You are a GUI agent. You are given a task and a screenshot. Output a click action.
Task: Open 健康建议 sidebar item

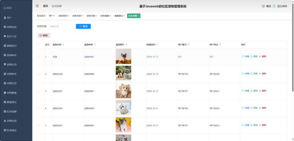[x=10, y=102]
